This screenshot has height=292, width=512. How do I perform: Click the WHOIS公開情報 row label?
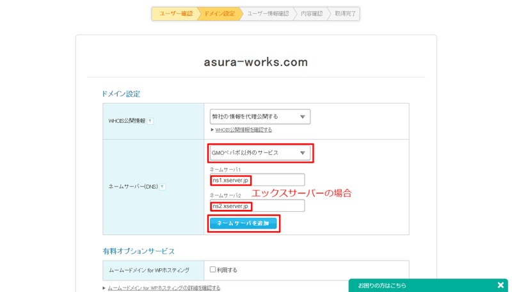tap(127, 121)
